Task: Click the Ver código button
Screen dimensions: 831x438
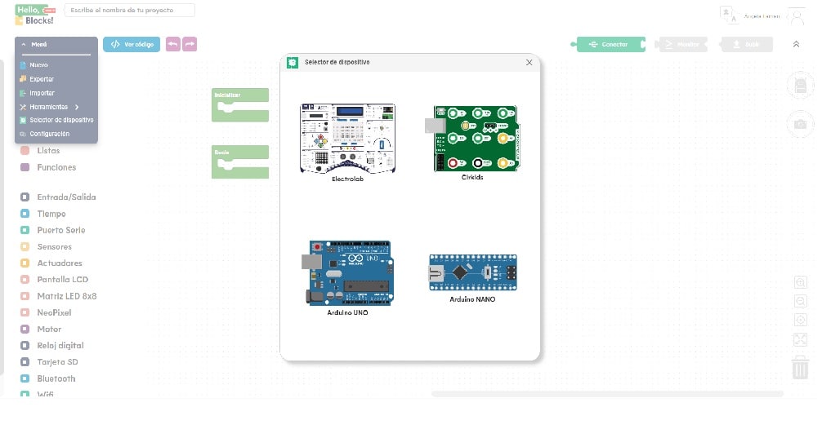Action: pyautogui.click(x=132, y=44)
